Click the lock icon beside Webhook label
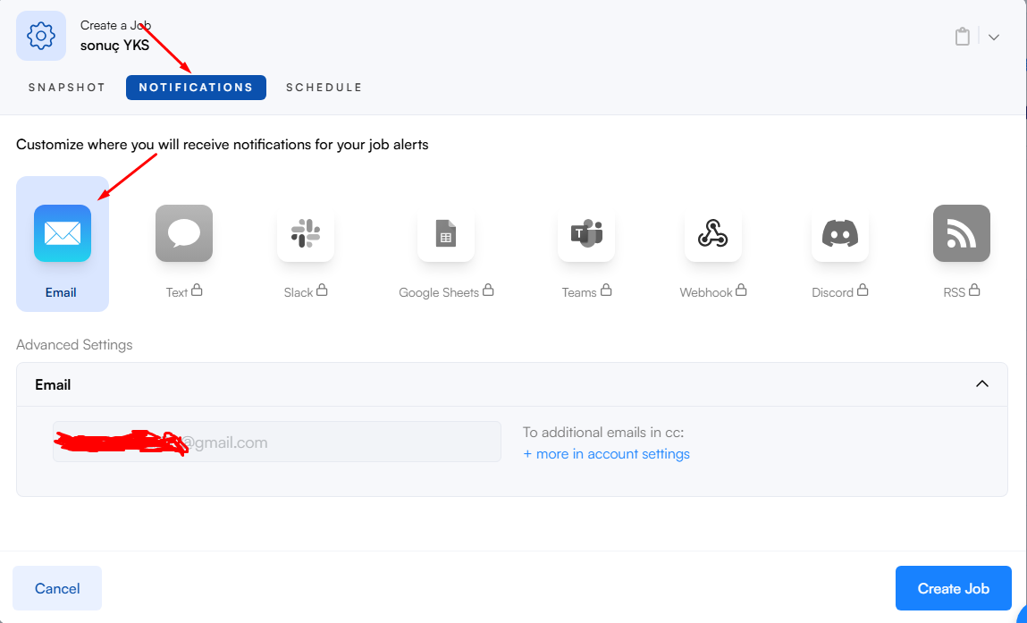 pyautogui.click(x=741, y=290)
